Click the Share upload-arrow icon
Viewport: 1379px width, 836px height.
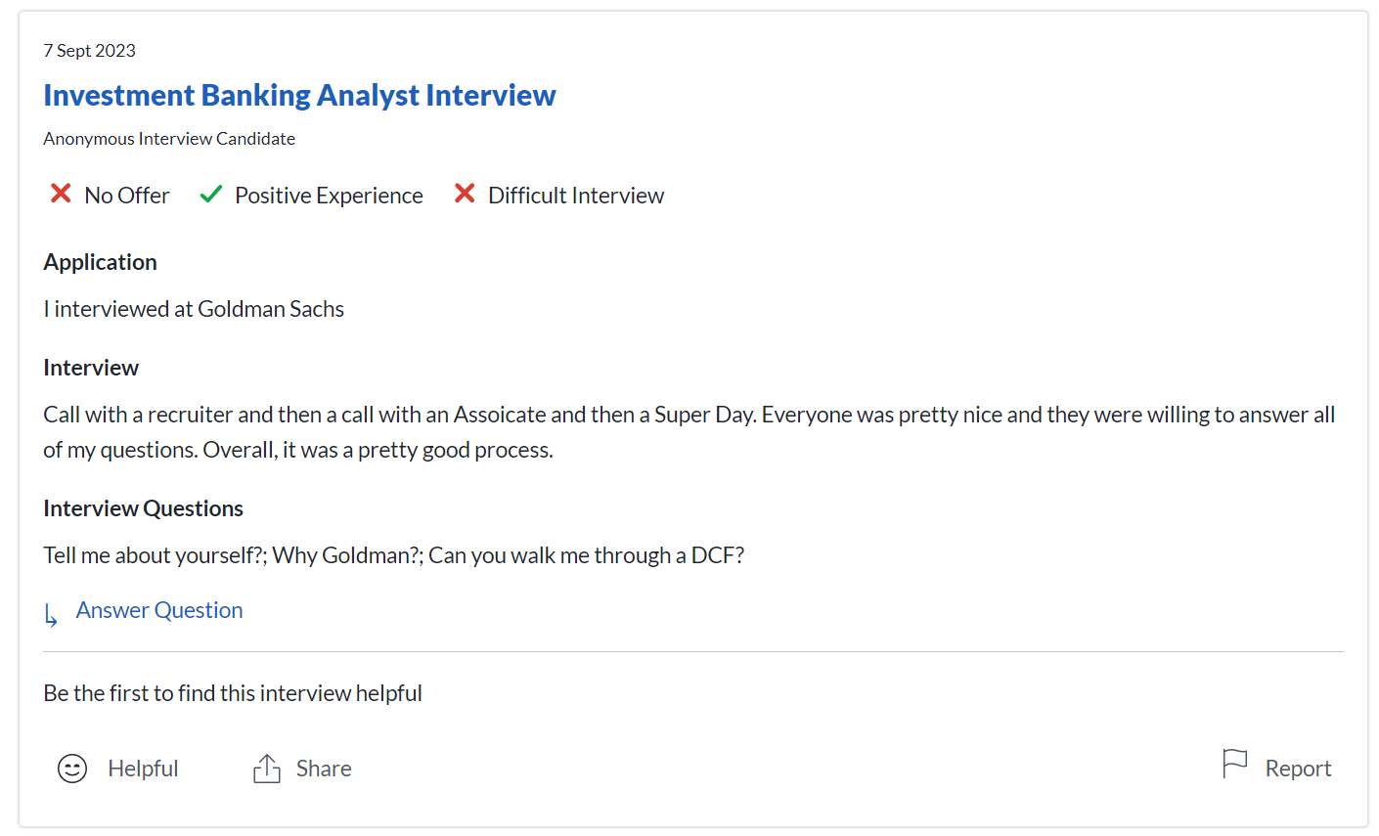(x=265, y=768)
